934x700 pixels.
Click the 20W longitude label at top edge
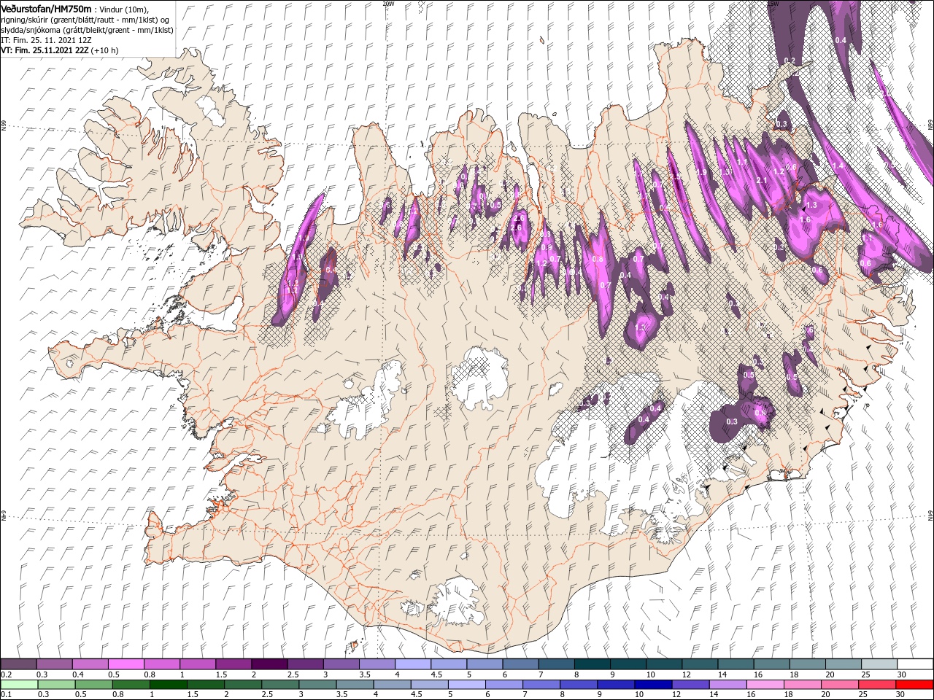pyautogui.click(x=388, y=4)
